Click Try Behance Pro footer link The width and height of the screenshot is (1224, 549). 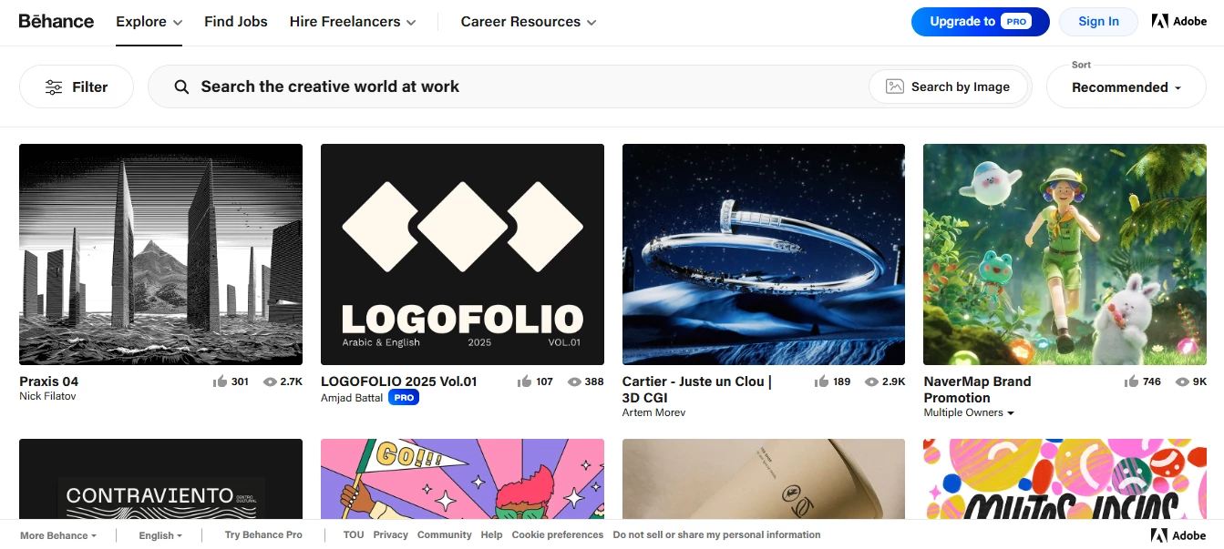(263, 534)
